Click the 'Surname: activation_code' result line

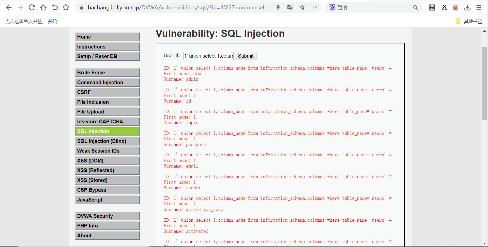[193, 209]
